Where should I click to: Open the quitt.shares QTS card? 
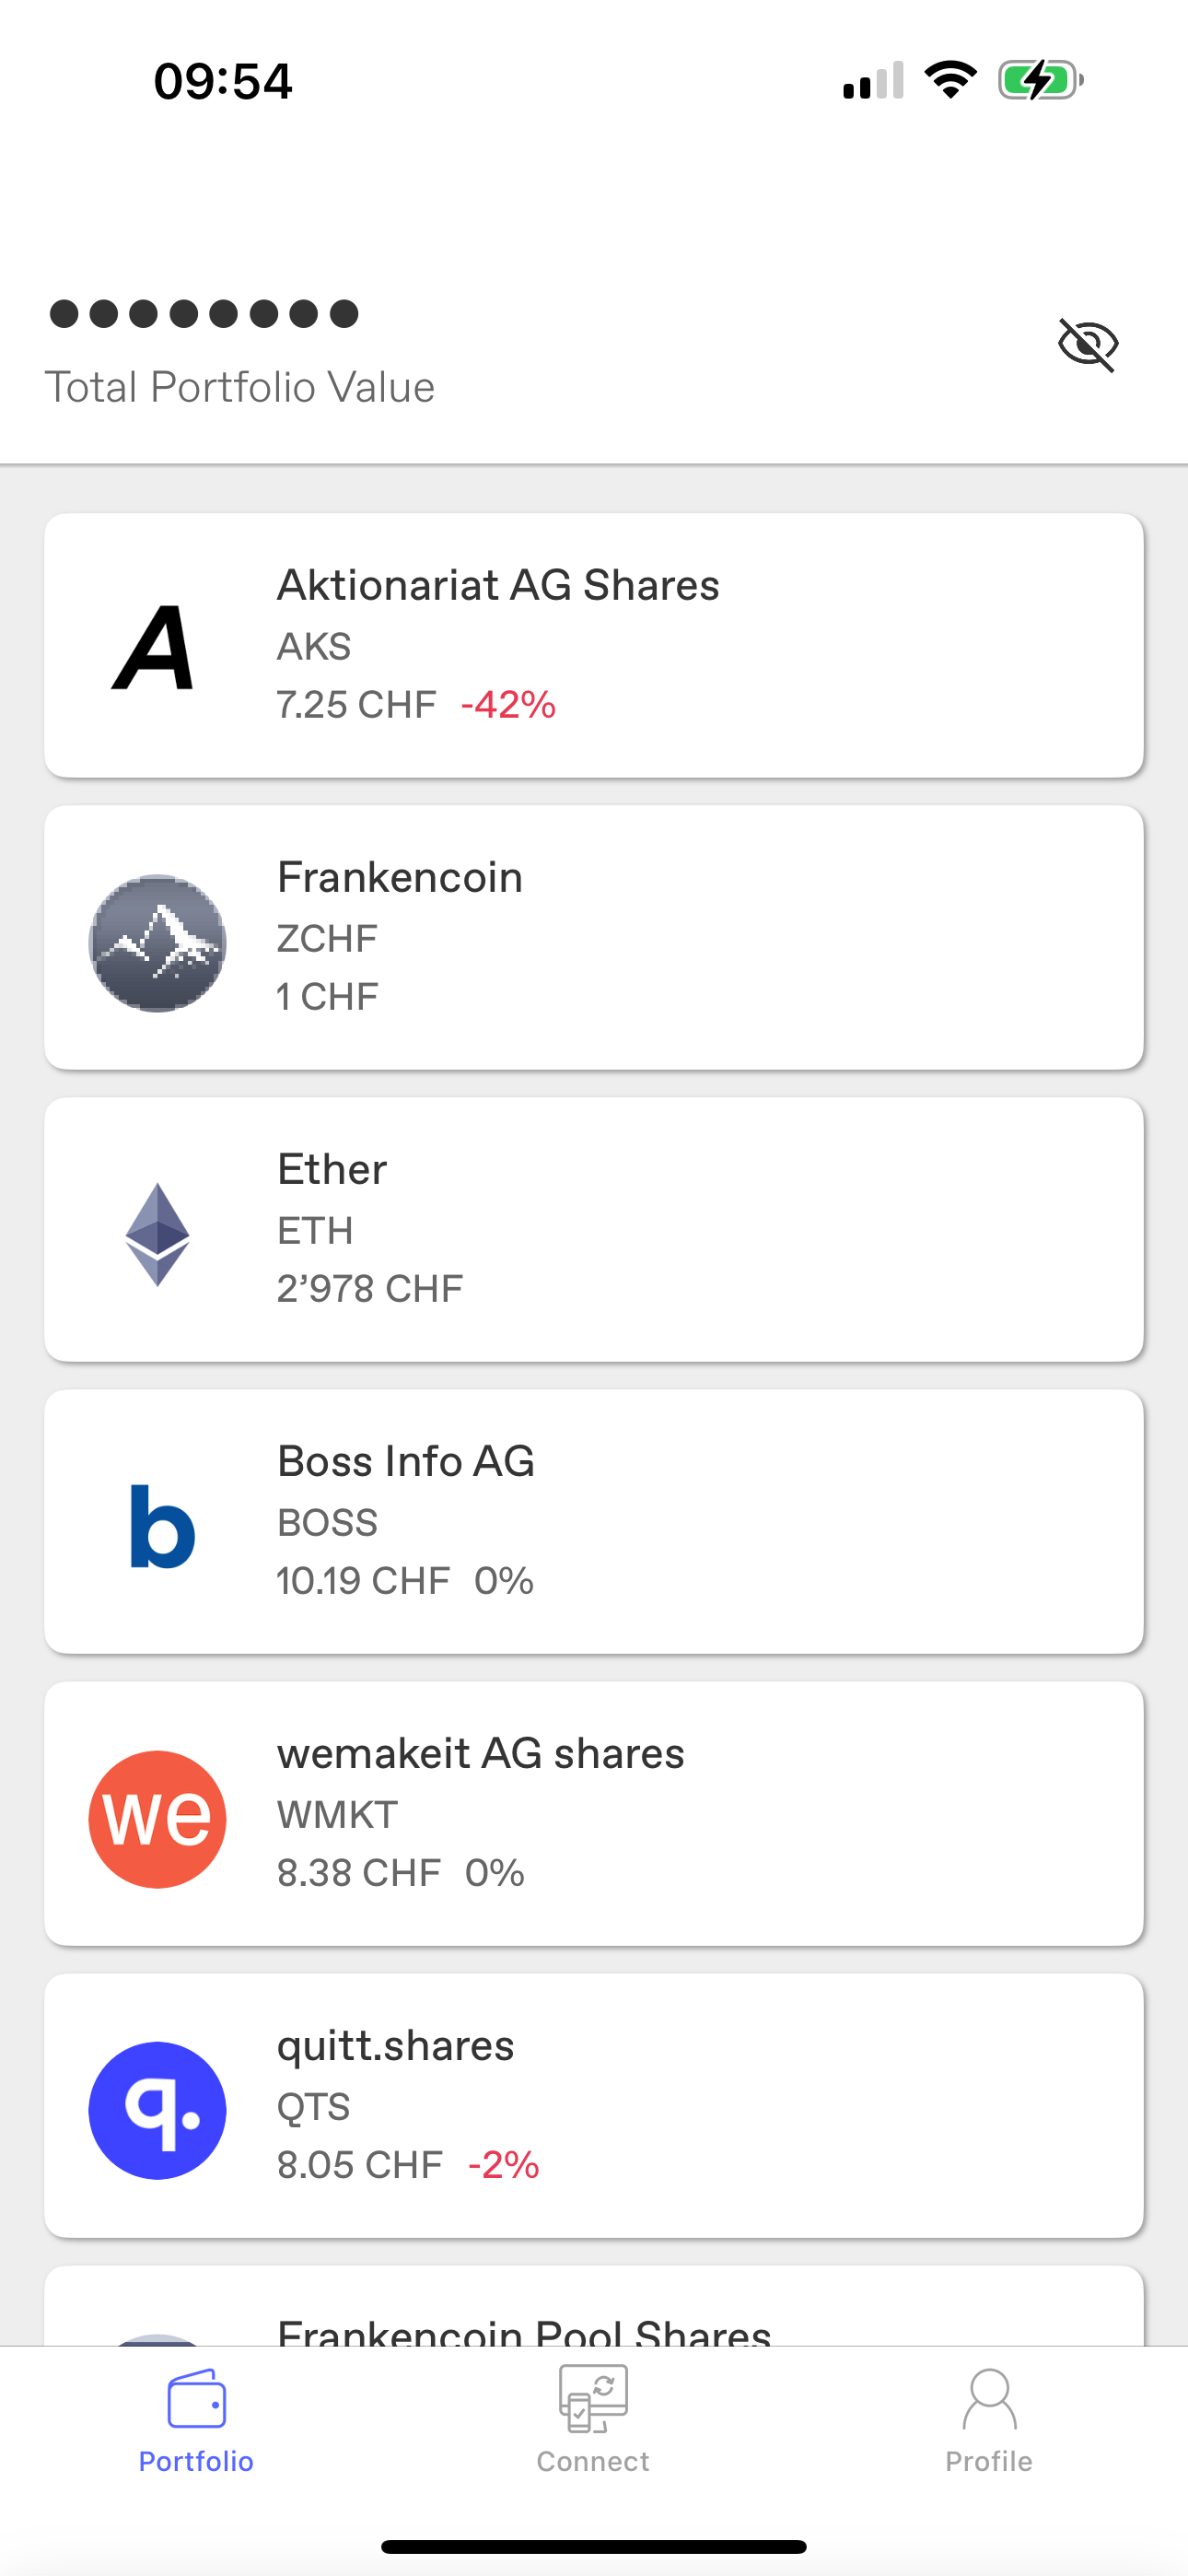[x=594, y=2105]
